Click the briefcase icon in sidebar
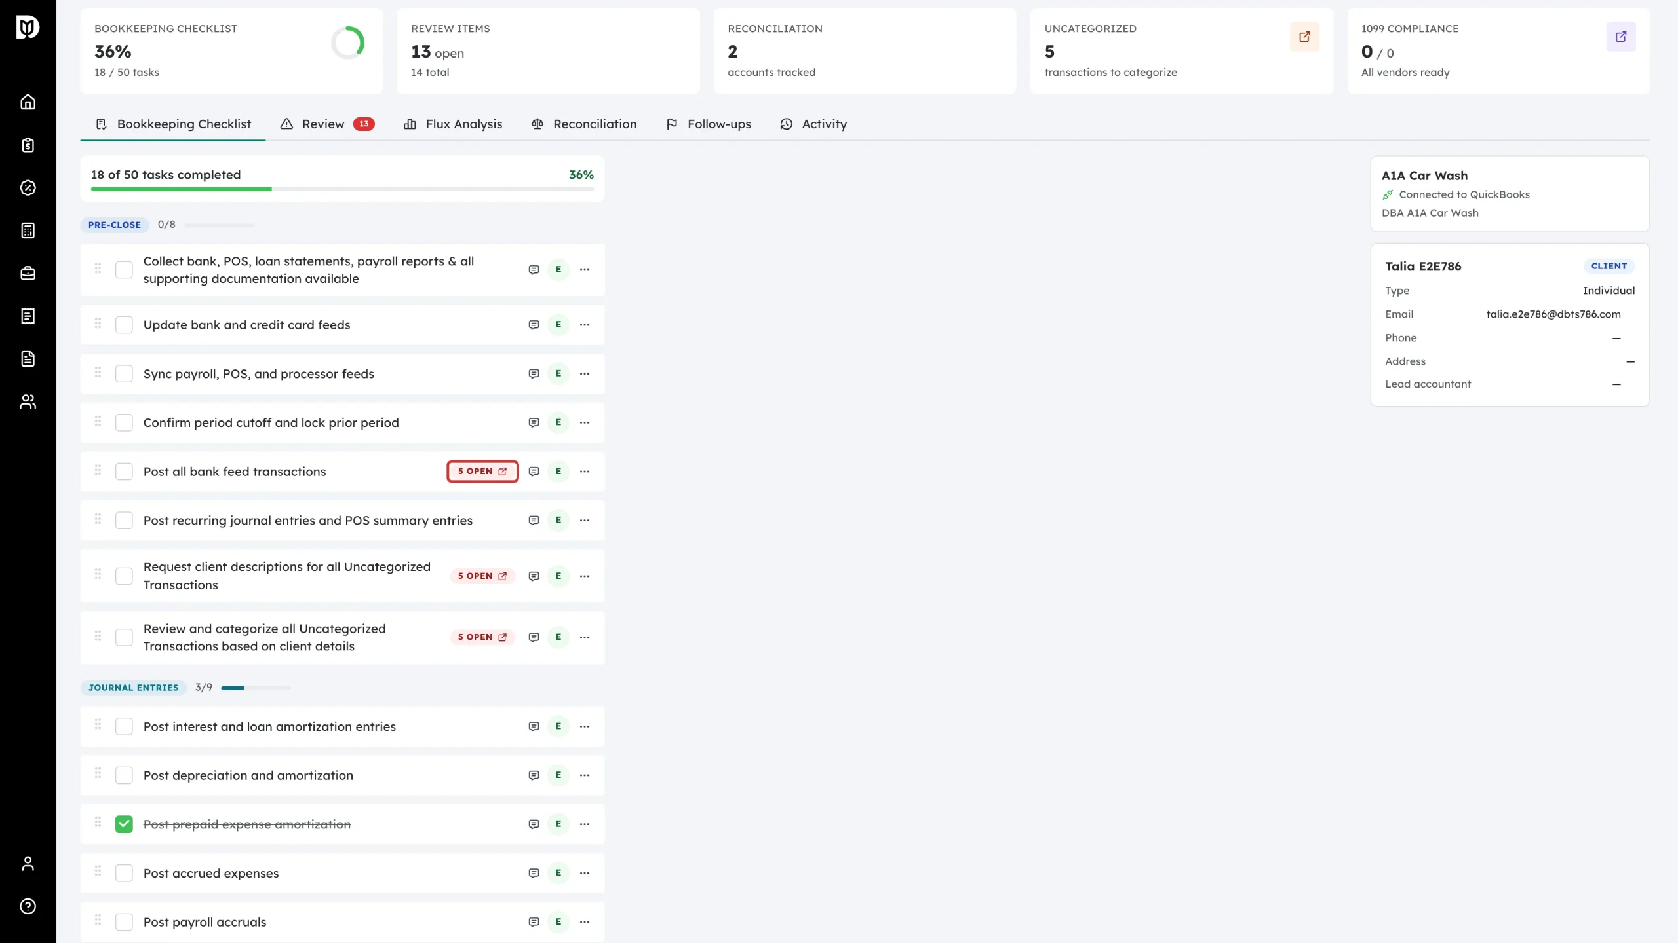Image resolution: width=1678 pixels, height=943 pixels. click(28, 273)
